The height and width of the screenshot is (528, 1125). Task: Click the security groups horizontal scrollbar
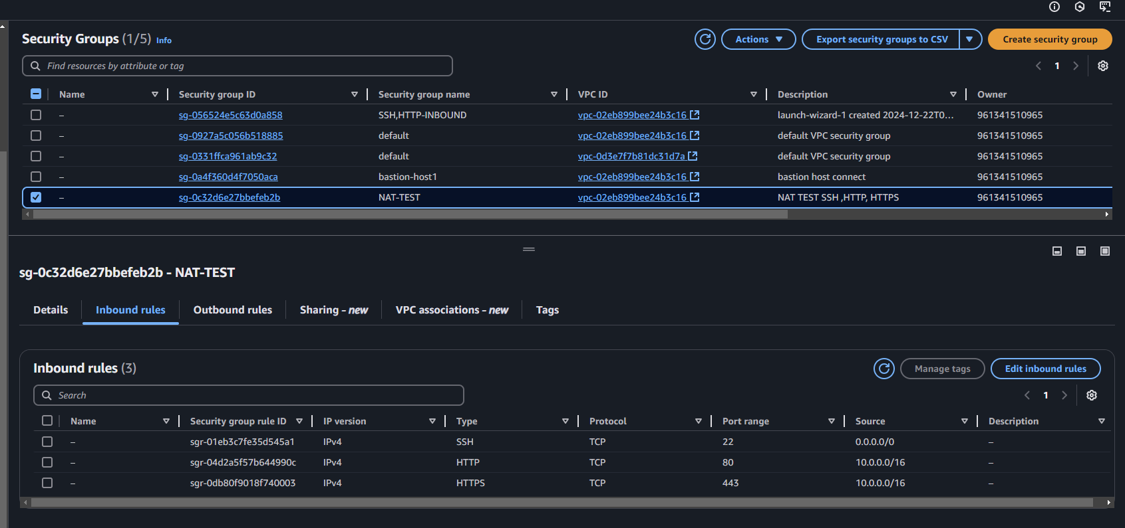click(x=410, y=215)
